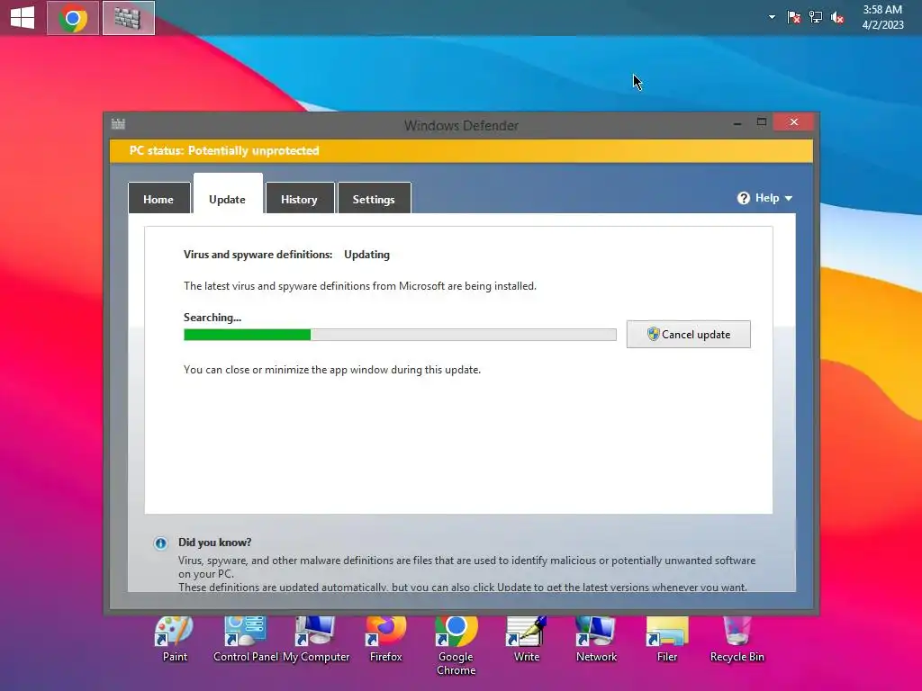
Task: Launch Firefox from the desktop
Action: (385, 640)
